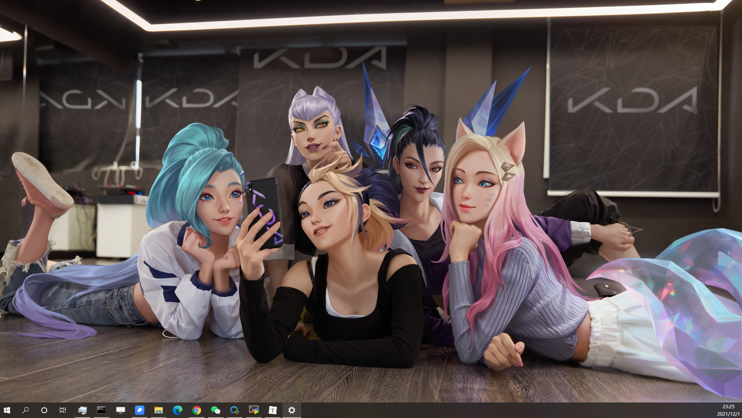Switch to the Windows Settings gear window
The height and width of the screenshot is (418, 742).
click(292, 410)
